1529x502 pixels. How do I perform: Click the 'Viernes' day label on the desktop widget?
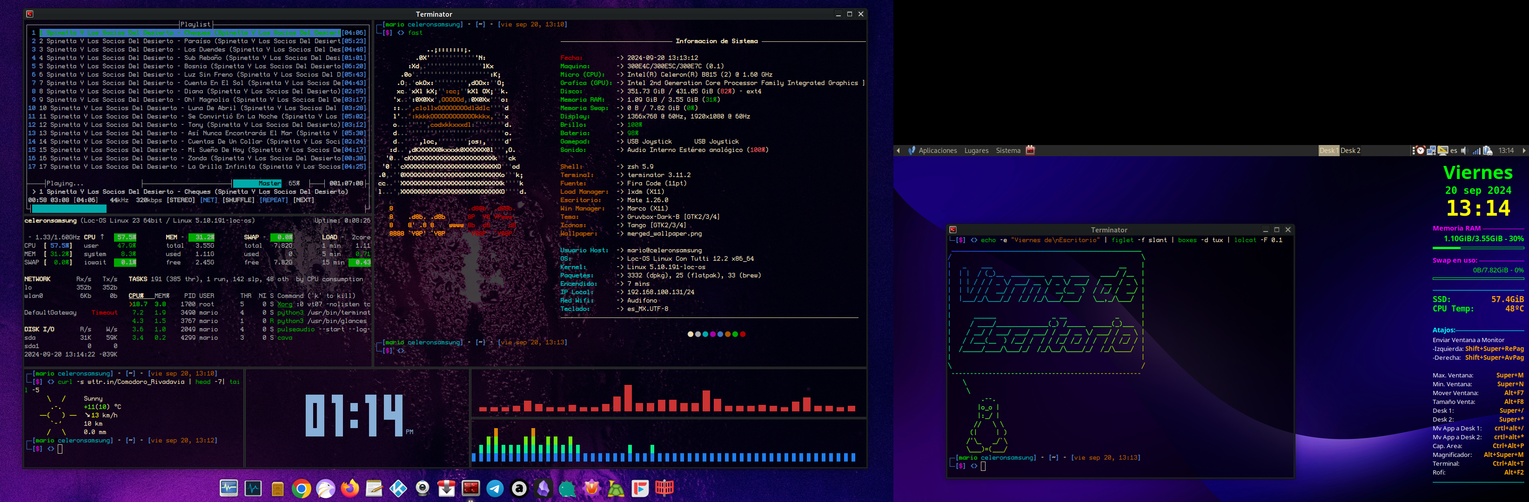[x=1478, y=172]
